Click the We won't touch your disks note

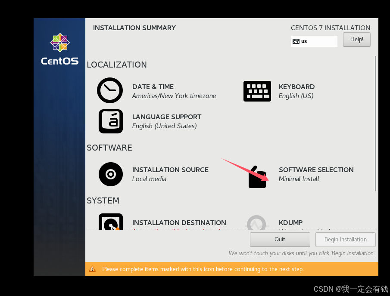tap(302, 253)
